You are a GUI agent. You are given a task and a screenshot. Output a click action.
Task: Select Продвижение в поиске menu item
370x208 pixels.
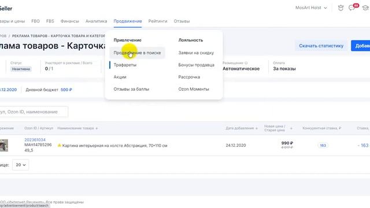pos(137,53)
